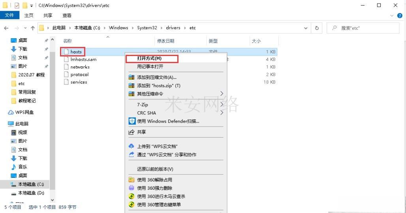Click the 通过WPS云文档分享 icon

click(x=132, y=154)
